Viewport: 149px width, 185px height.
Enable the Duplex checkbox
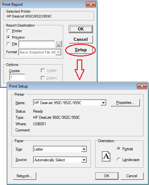point(43,78)
